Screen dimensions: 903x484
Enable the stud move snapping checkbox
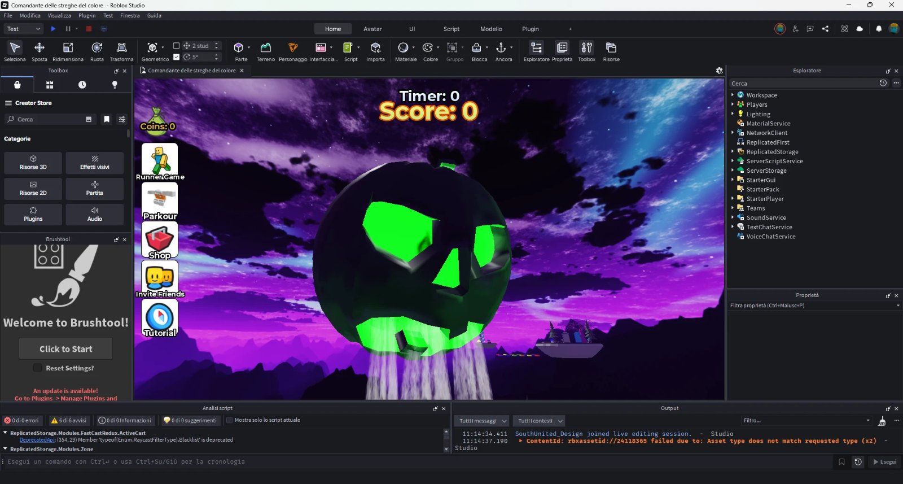[x=176, y=46]
